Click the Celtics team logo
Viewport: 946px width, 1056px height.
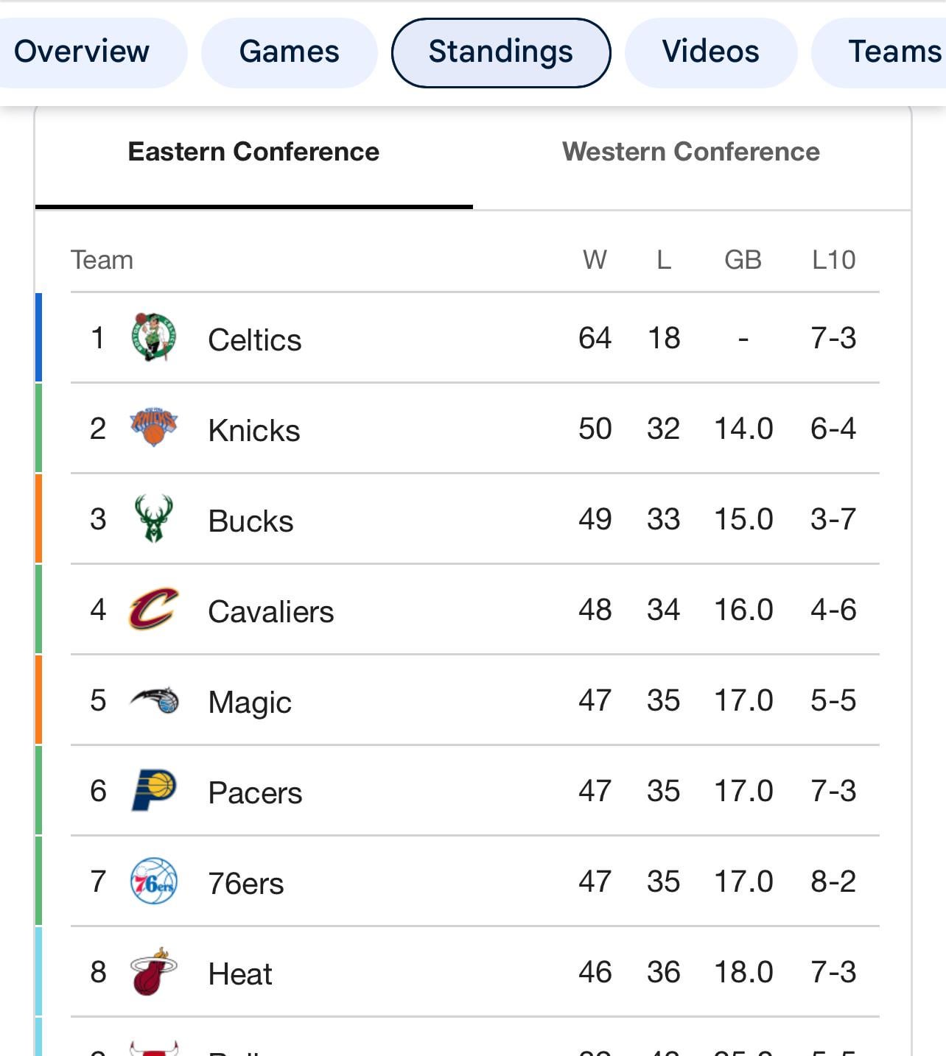[x=153, y=337]
